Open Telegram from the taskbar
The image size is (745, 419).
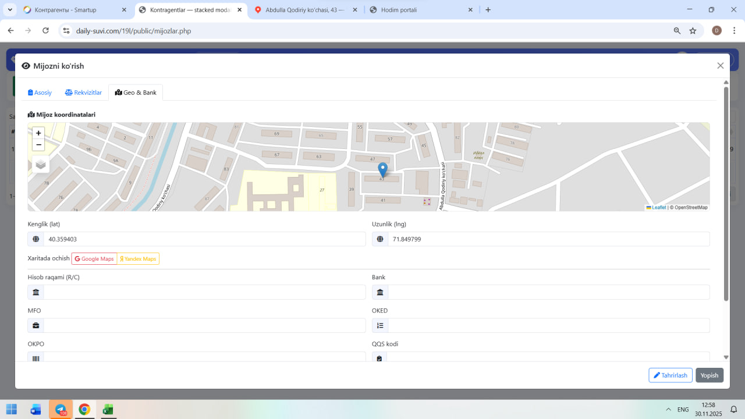[x=61, y=410]
